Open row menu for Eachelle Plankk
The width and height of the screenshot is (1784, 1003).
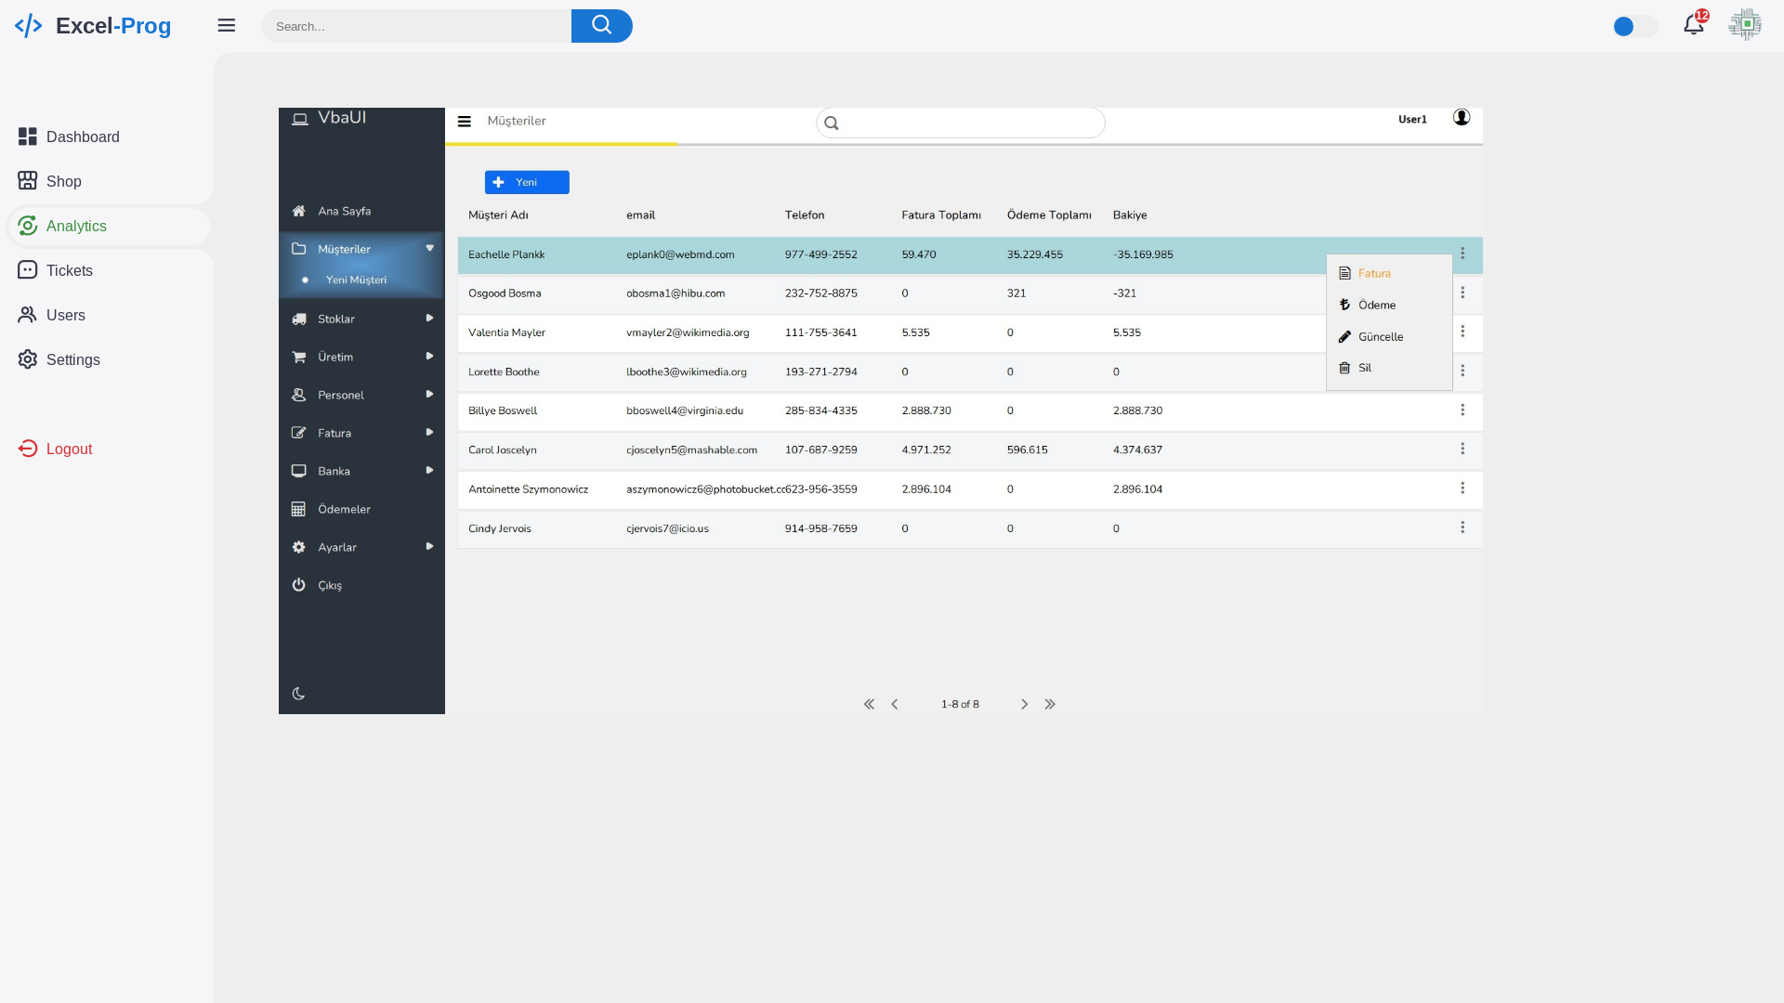pyautogui.click(x=1463, y=254)
